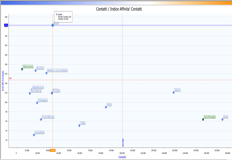
Task: Click the Spotify tooltip popup
Action: coord(63,17)
